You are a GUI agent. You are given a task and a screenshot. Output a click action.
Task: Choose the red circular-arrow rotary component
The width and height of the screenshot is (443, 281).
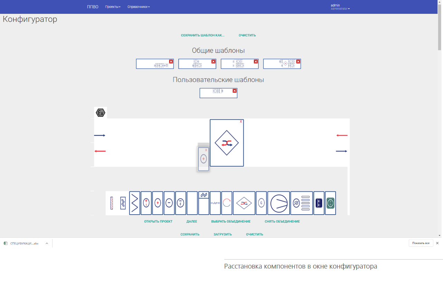click(227, 203)
